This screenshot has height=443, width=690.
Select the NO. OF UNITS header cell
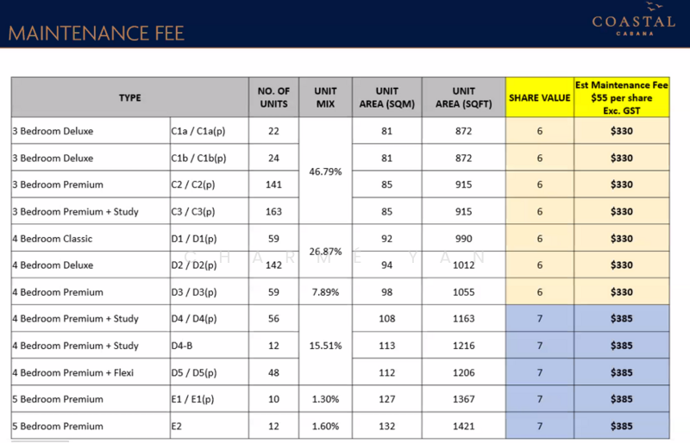click(274, 97)
